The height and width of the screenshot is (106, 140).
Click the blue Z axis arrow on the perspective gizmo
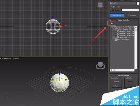(x=60, y=74)
